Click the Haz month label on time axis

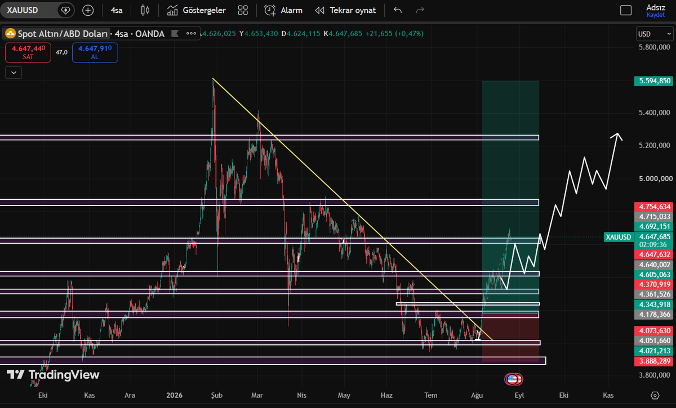click(386, 395)
